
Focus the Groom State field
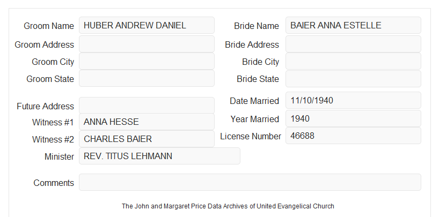(147, 78)
